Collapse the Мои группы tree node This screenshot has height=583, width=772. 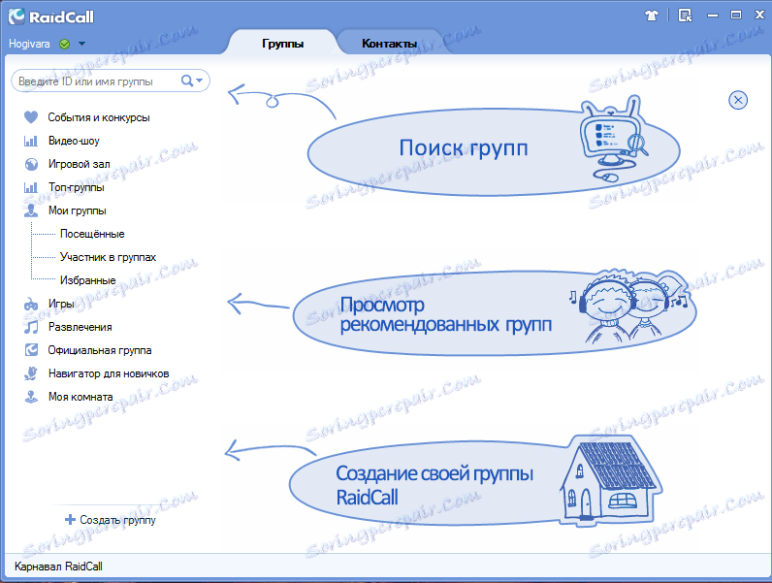[78, 211]
